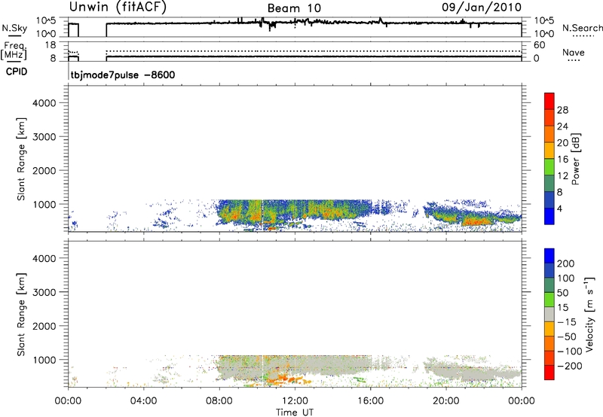Click the '4000' tick of the power panel

[x=44, y=103]
